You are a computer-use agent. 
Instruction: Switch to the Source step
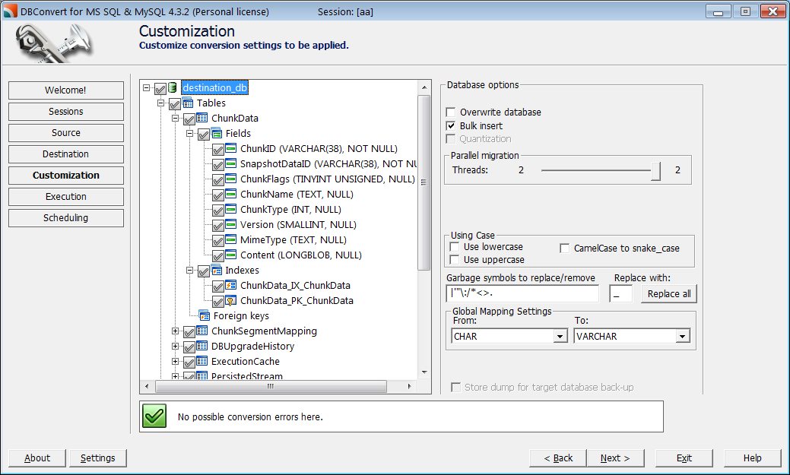click(x=66, y=133)
